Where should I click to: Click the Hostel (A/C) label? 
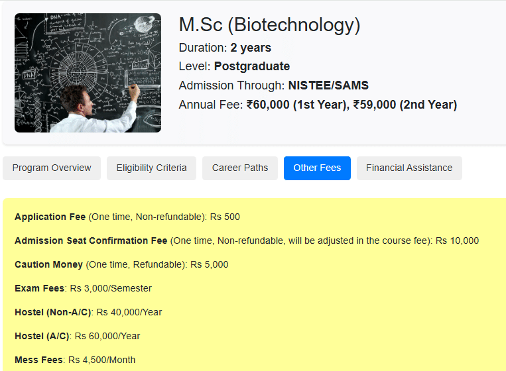[42, 336]
